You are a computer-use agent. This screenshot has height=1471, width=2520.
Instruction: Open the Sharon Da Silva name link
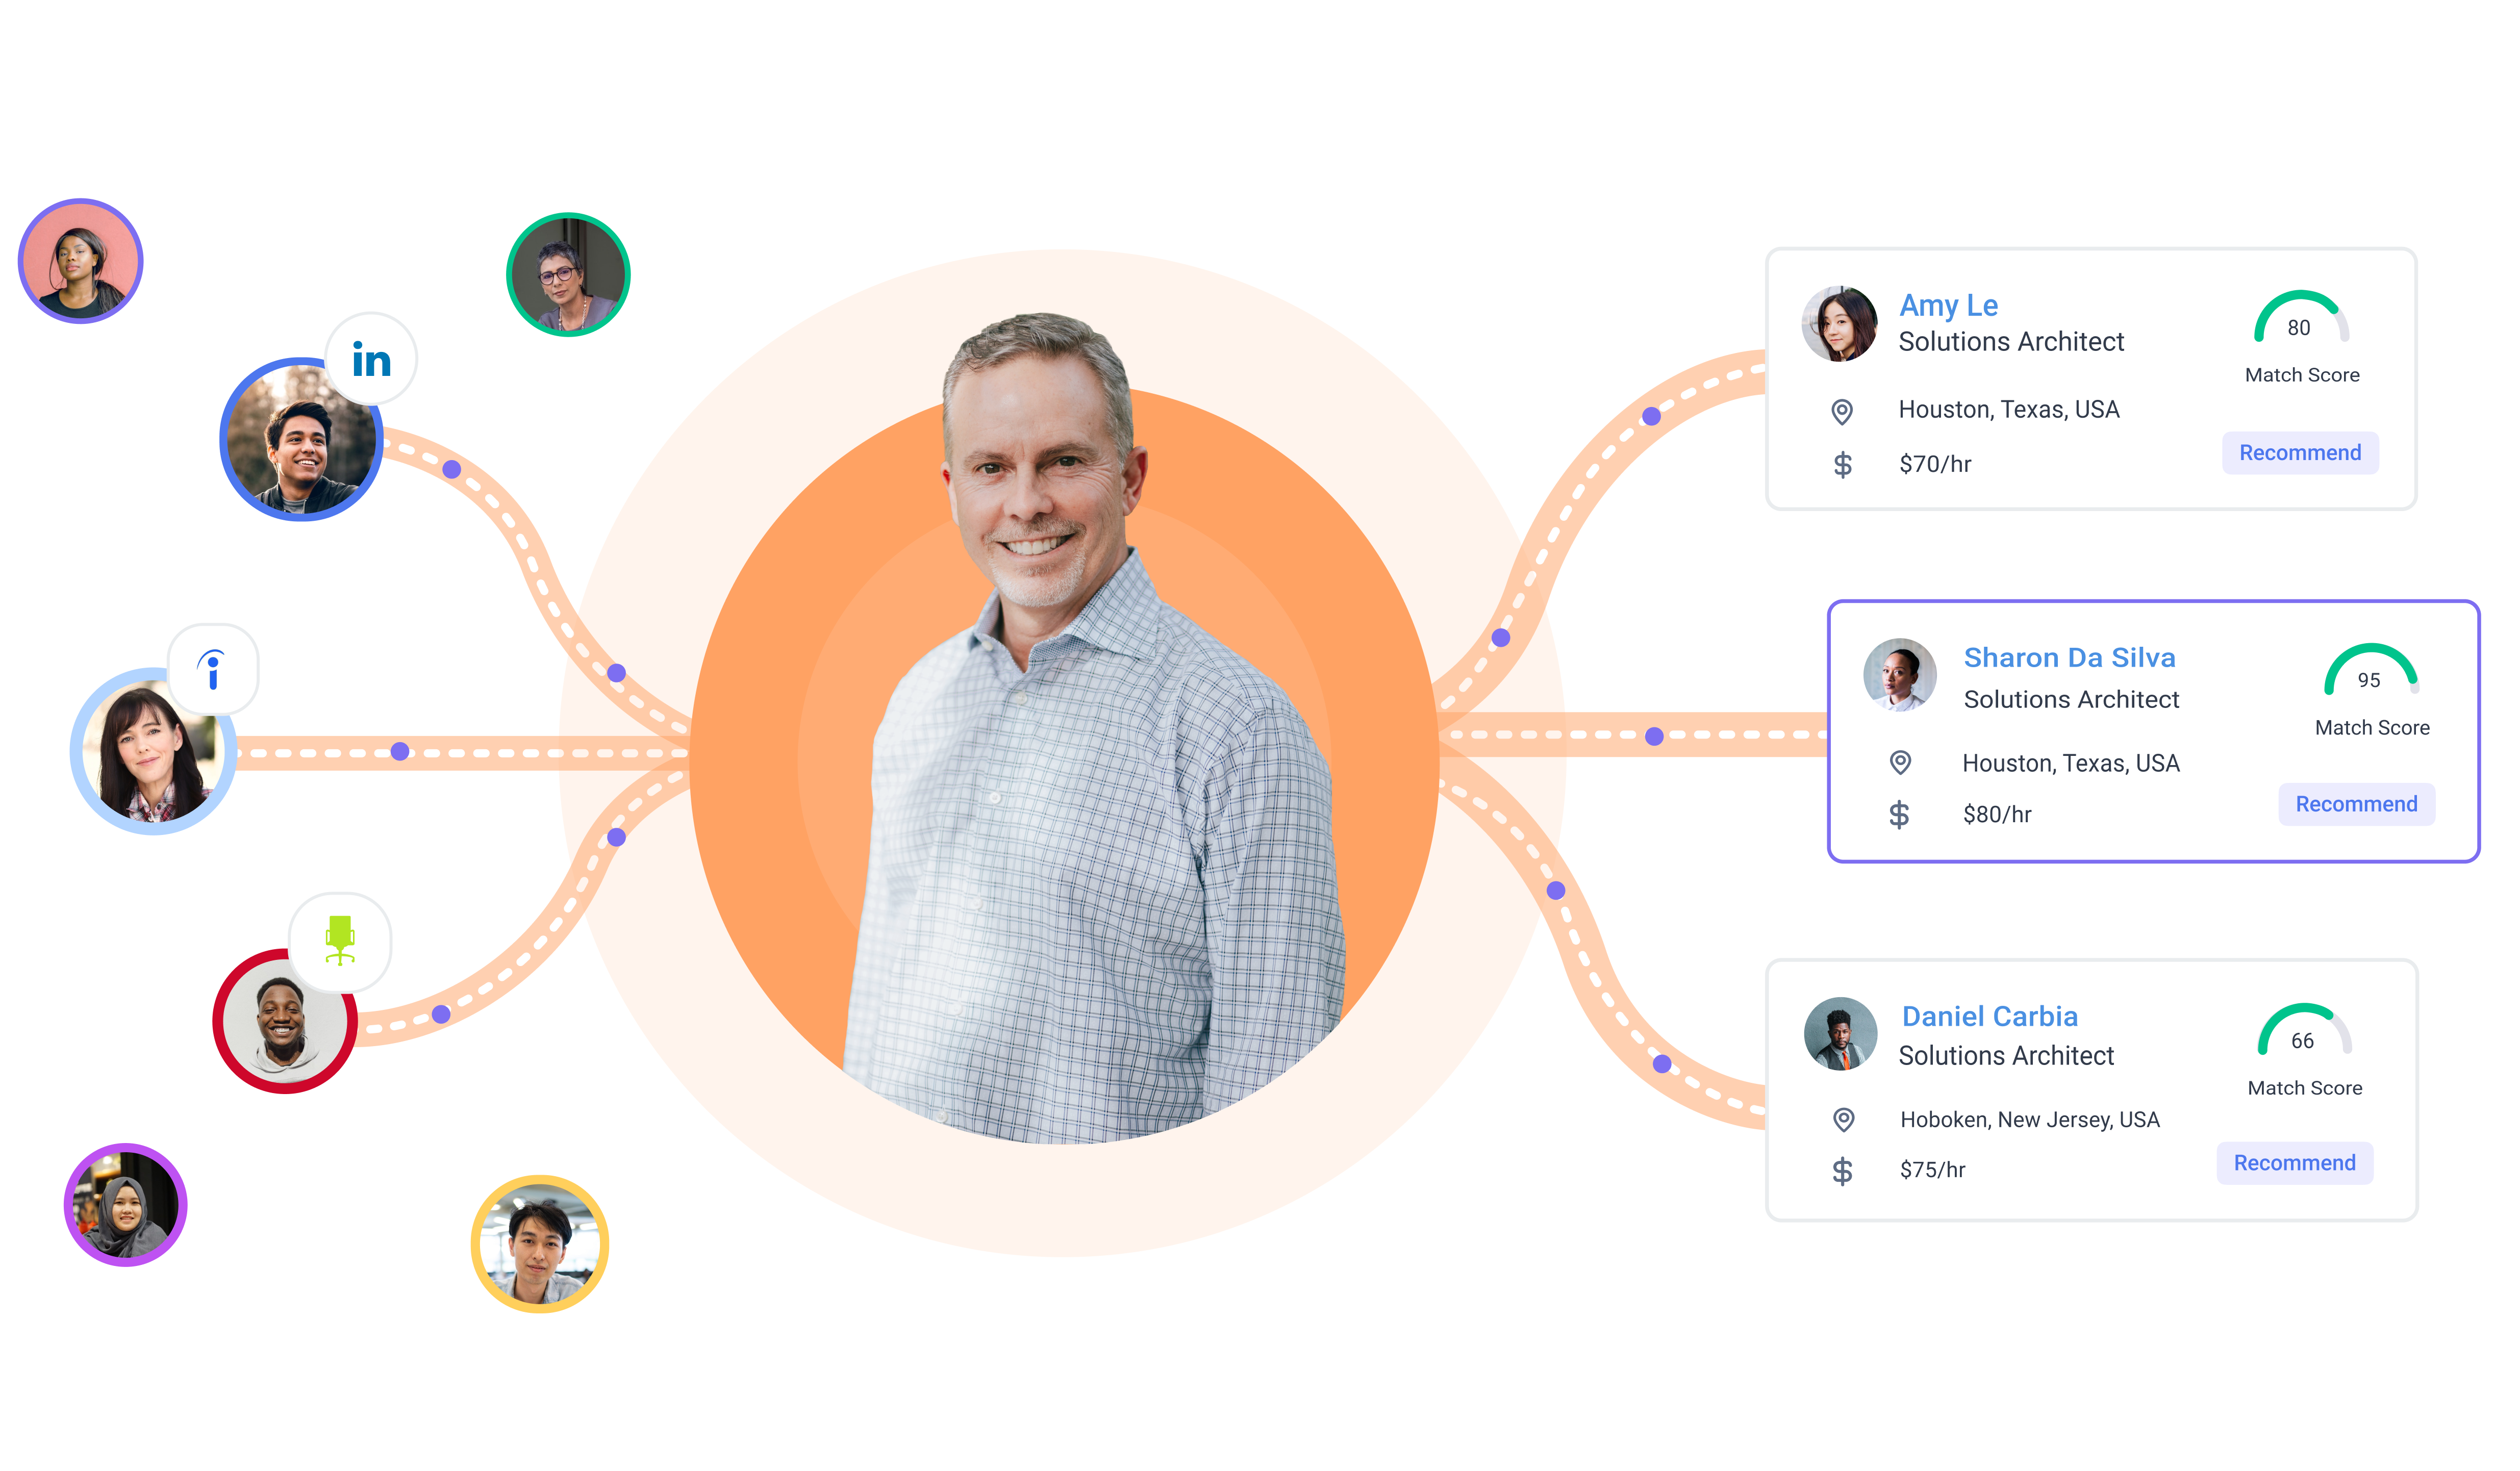click(2069, 657)
